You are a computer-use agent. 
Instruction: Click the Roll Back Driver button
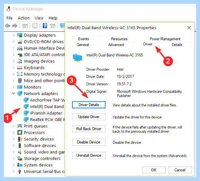click(89, 129)
